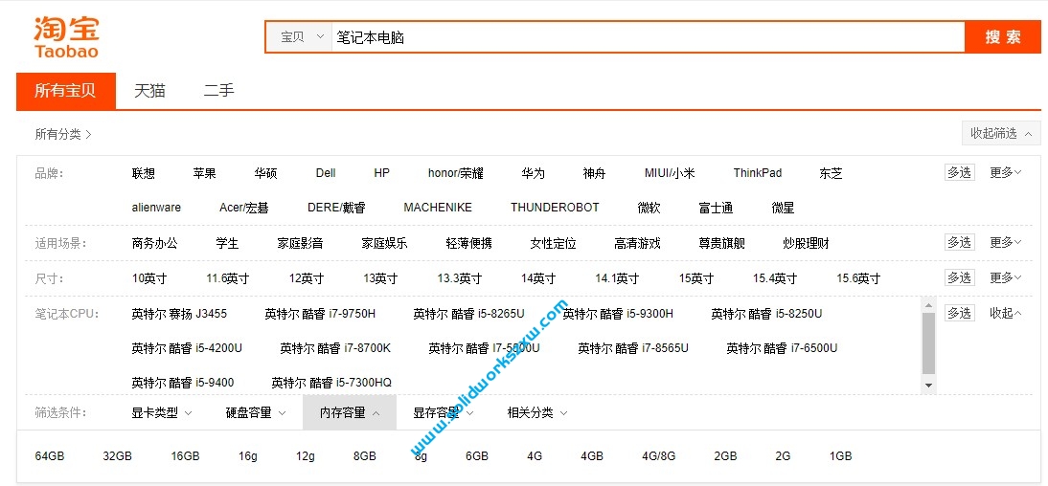Open the 显卡类型 filter dropdown
Screen dimensions: 1048x486
coord(162,413)
